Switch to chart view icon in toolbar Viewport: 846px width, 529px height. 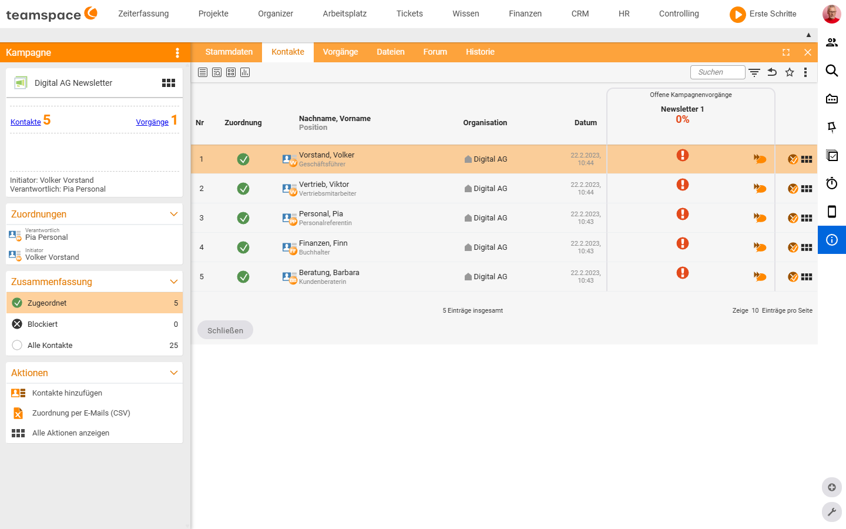tap(245, 72)
